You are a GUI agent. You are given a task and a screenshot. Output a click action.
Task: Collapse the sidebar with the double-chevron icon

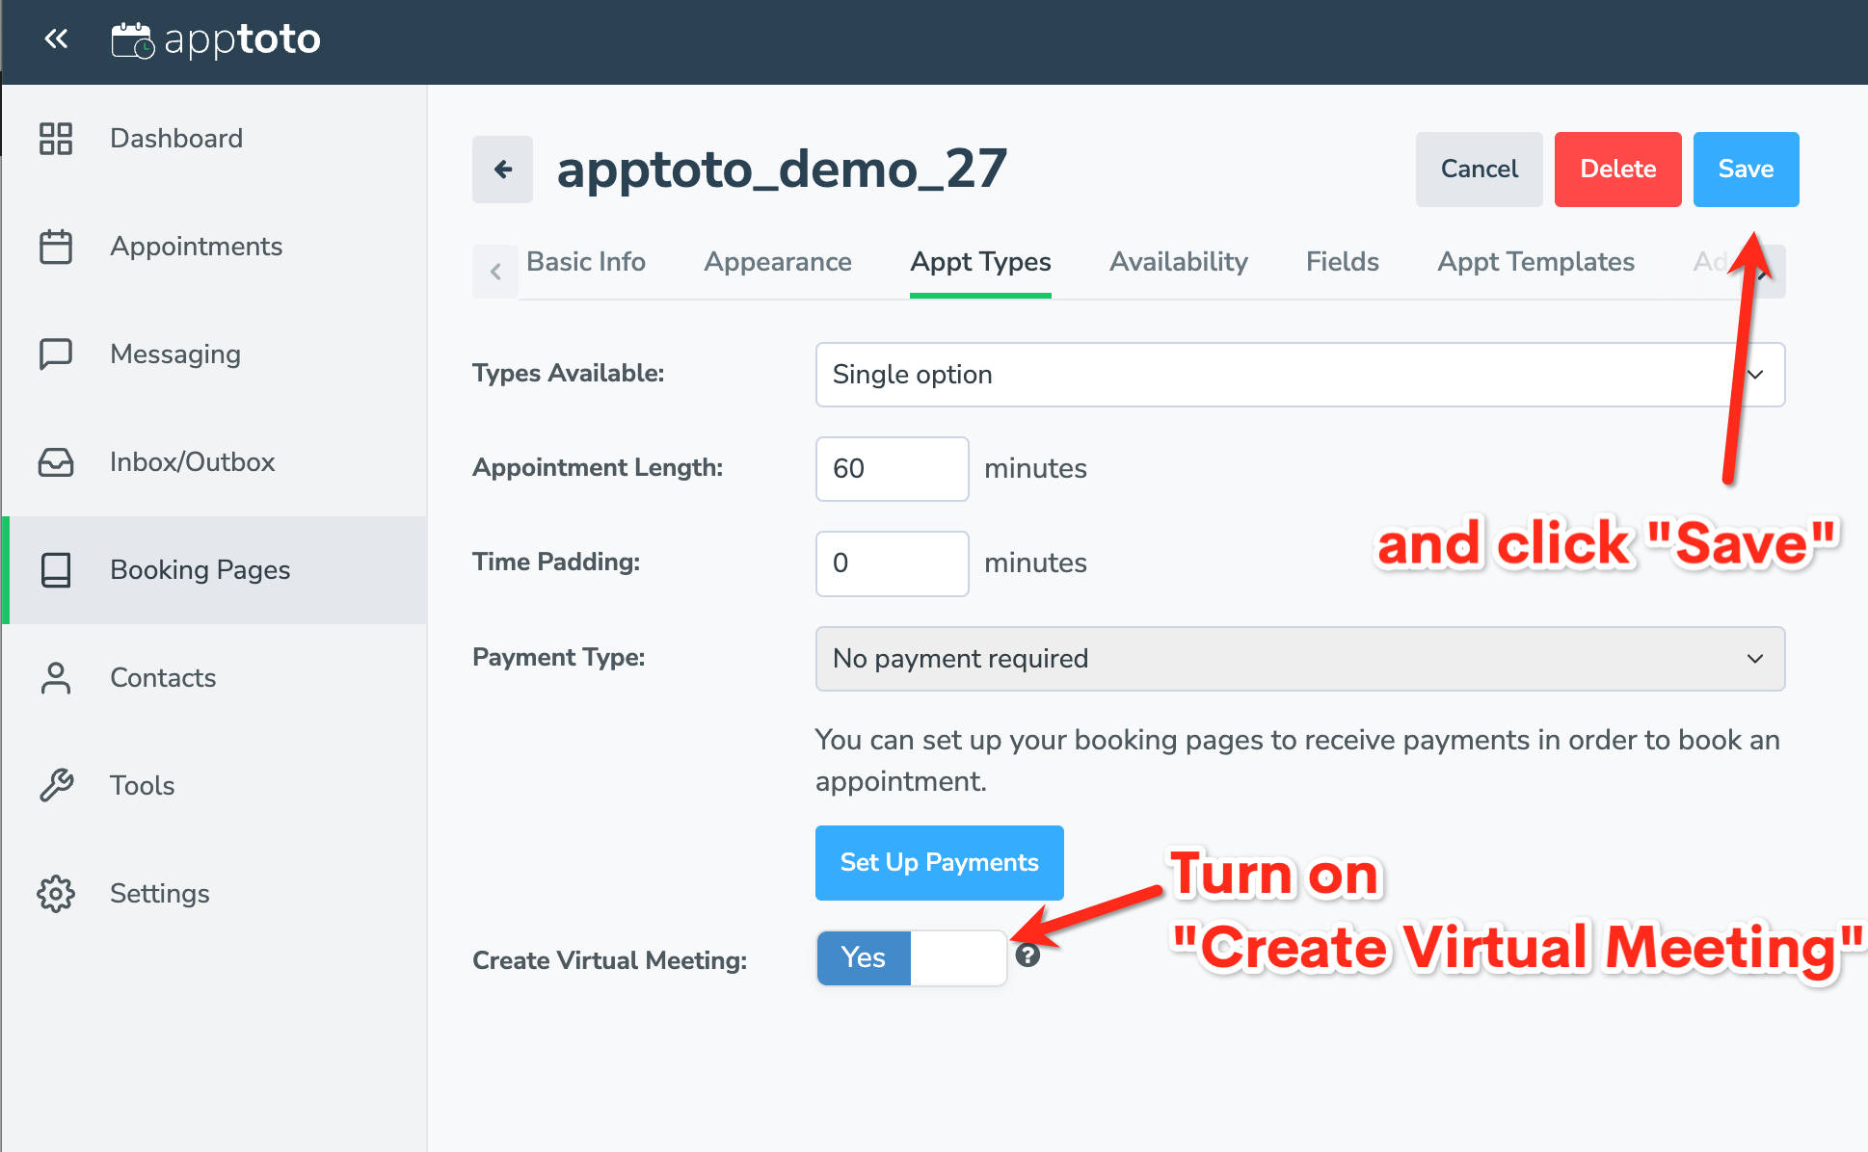pyautogui.click(x=56, y=39)
